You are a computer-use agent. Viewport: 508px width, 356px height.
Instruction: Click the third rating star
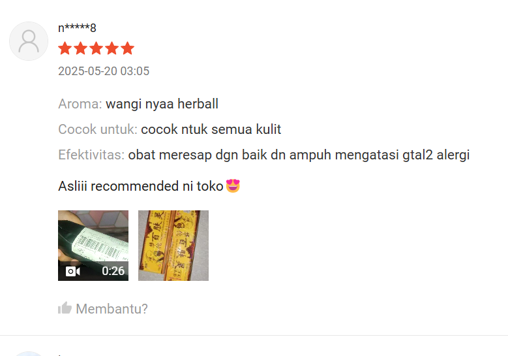tap(97, 48)
